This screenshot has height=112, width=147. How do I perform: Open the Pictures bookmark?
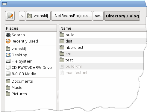19,94
